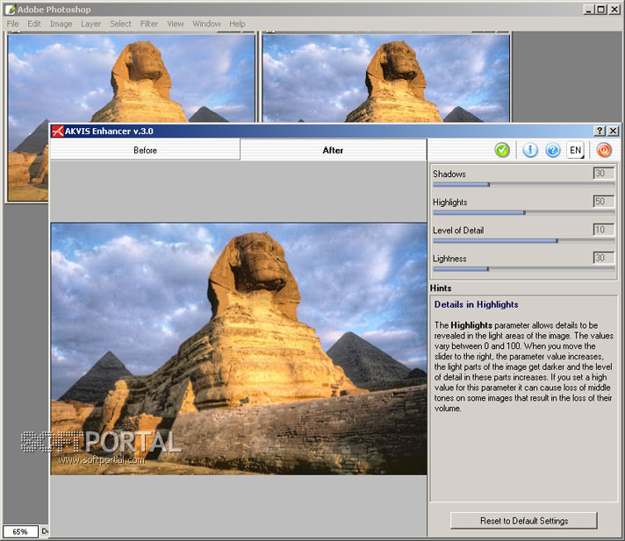This screenshot has width=625, height=541.
Task: Switch to the After tab
Action: click(333, 150)
